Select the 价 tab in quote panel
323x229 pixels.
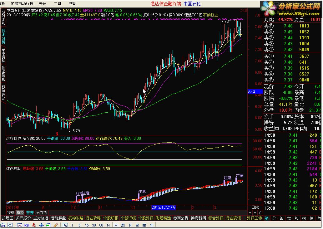pyautogui.click(x=274, y=218)
